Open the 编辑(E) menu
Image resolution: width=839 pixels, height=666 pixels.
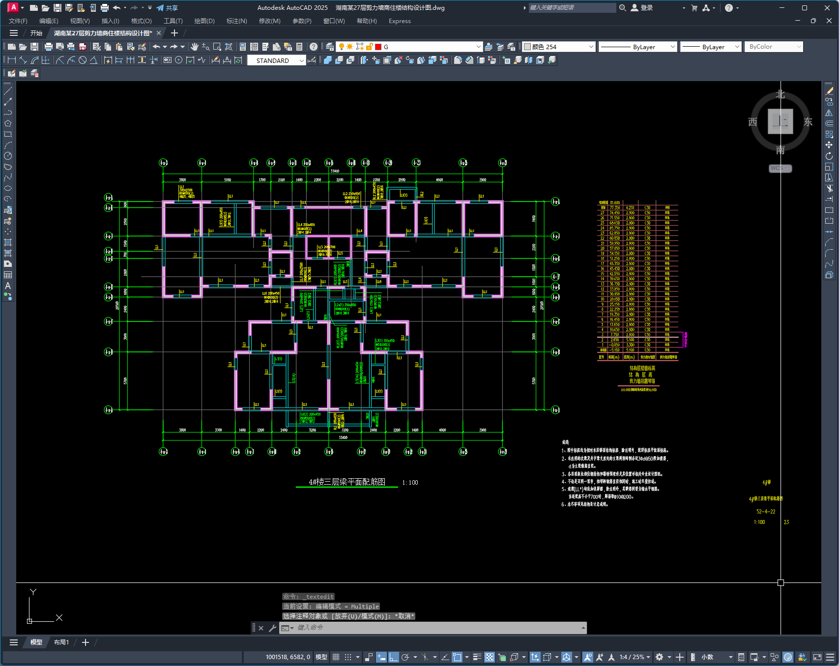pyautogui.click(x=49, y=21)
